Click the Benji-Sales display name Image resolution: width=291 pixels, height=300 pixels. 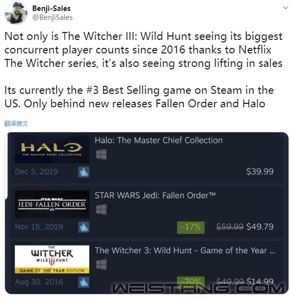pos(51,8)
